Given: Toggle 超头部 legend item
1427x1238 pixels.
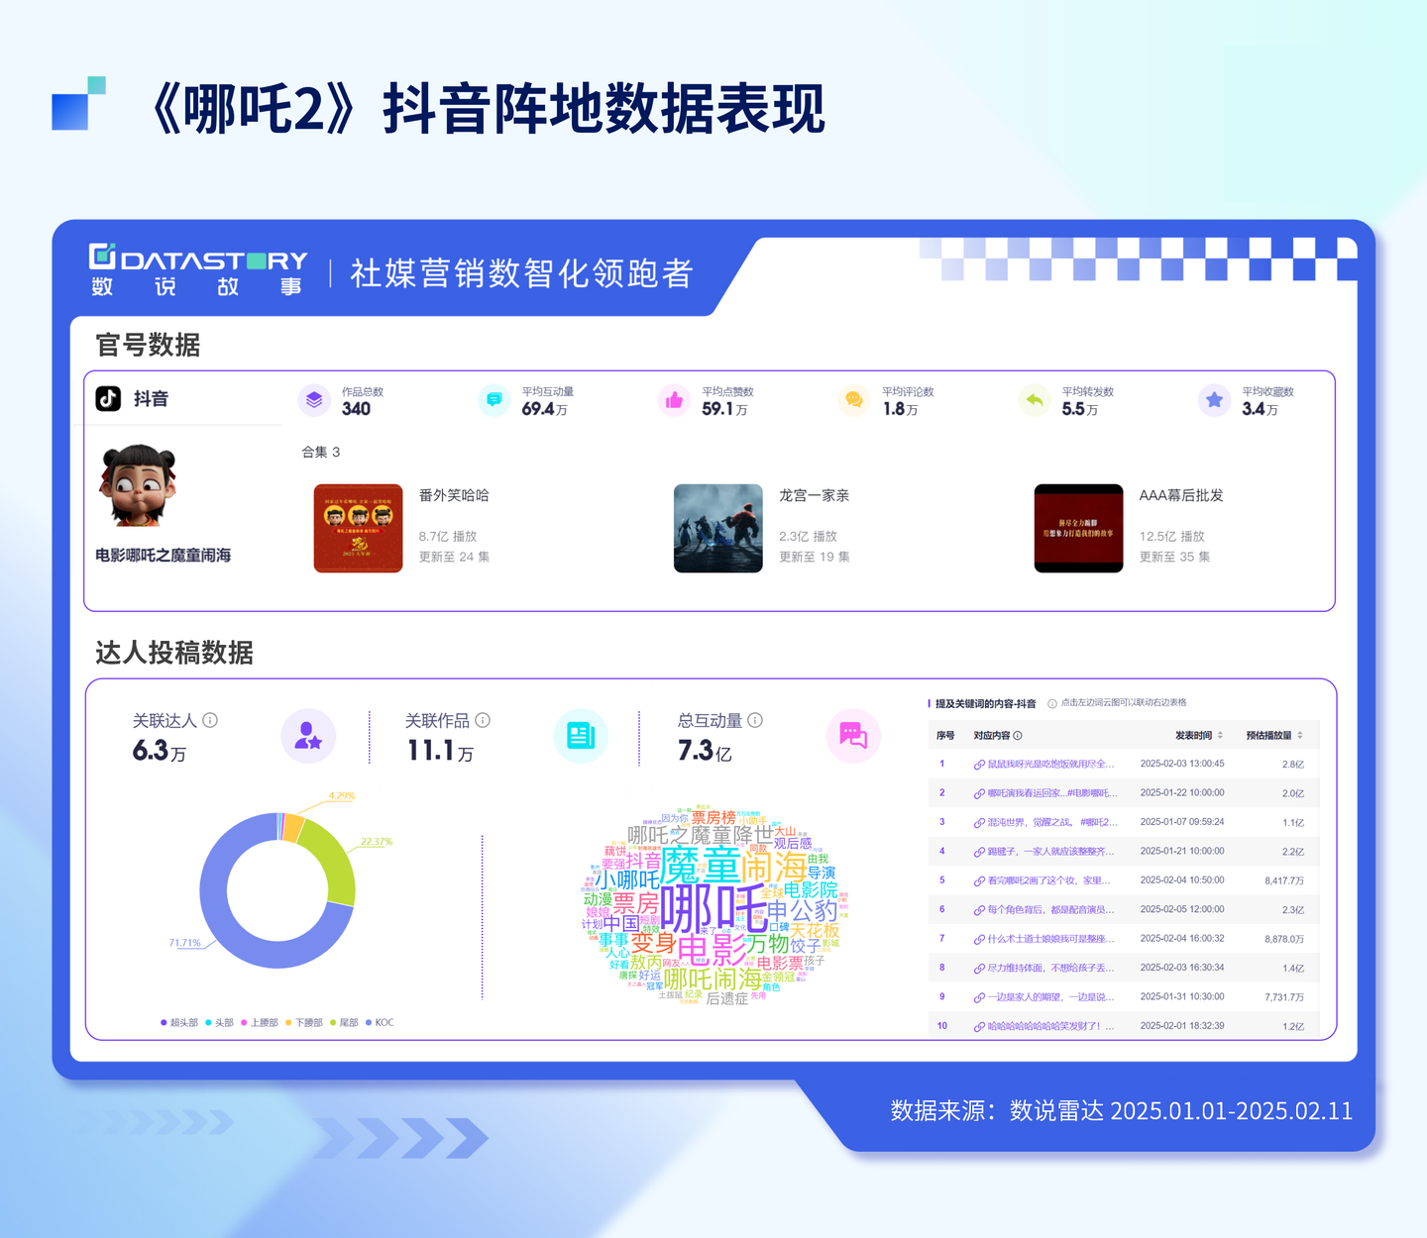Looking at the screenshot, I should point(179,1022).
